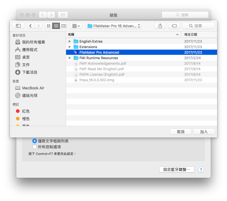Select the FileMaker Pro Advanced app icon
Image resolution: width=227 pixels, height=201 pixels.
pyautogui.click(x=76, y=52)
